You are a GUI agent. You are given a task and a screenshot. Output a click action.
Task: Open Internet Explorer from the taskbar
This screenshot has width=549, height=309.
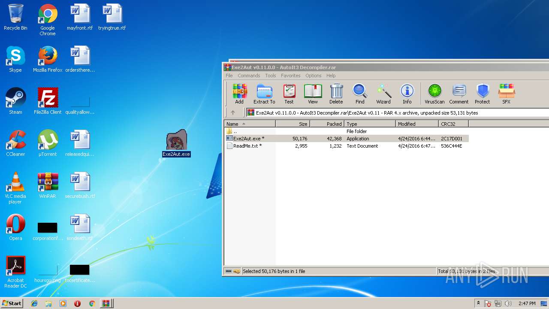(x=34, y=303)
